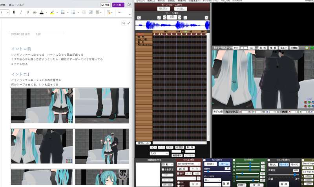Click the 視野角 field-of-view slider
The width and height of the screenshot is (314, 187).
tap(217, 171)
